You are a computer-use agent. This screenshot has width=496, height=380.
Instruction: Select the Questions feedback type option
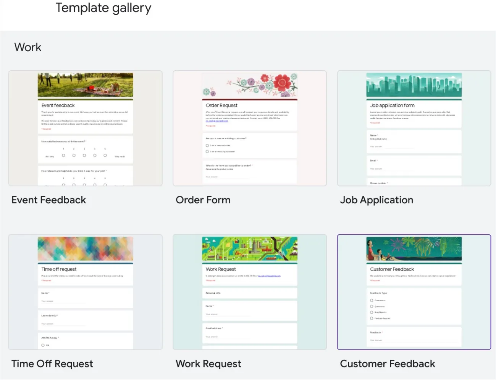pos(372,306)
